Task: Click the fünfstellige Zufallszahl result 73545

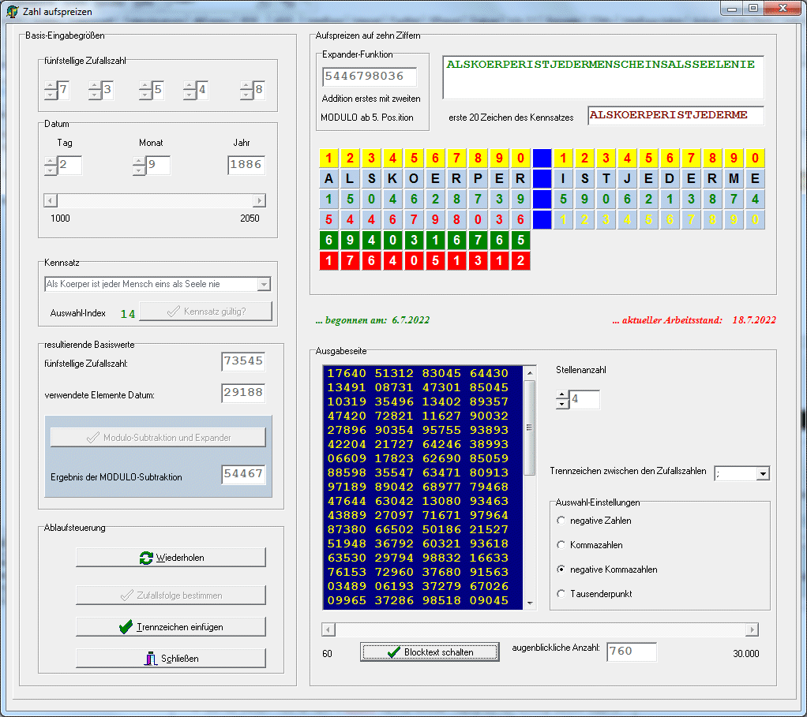Action: point(243,361)
